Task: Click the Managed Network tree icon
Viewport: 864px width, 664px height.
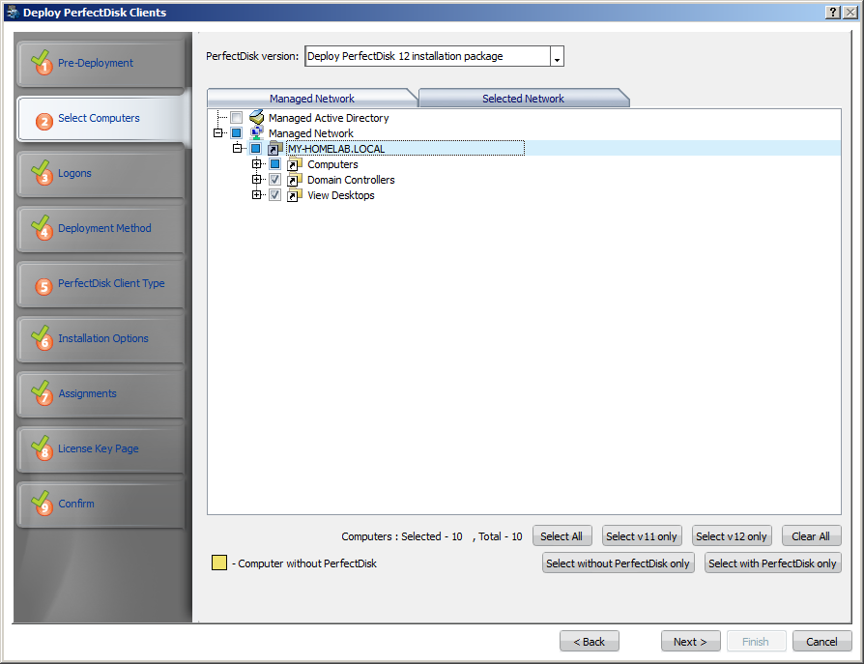Action: coord(257,133)
